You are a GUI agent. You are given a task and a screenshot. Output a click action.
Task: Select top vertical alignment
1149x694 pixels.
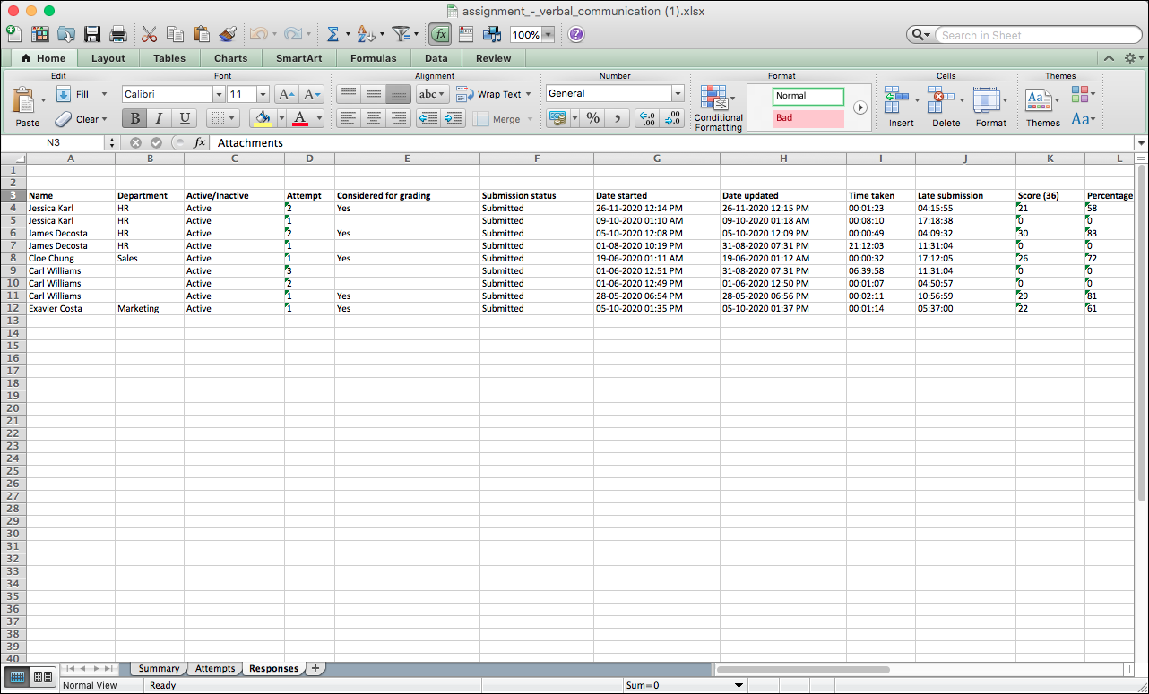tap(349, 94)
